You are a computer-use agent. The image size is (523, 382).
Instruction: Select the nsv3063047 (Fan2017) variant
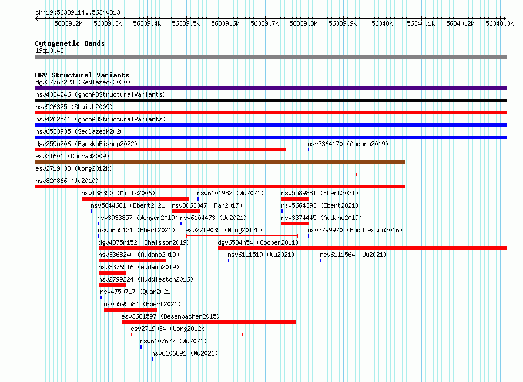(186, 211)
